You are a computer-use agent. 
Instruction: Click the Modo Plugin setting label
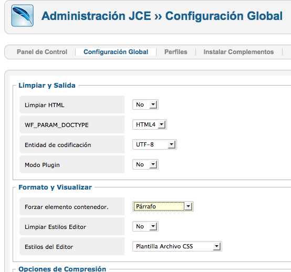point(43,165)
